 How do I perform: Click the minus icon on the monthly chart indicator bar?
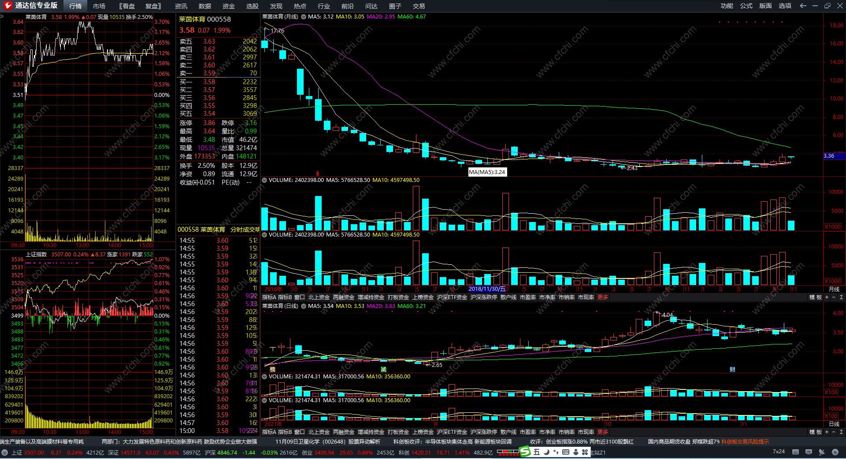pyautogui.click(x=834, y=297)
